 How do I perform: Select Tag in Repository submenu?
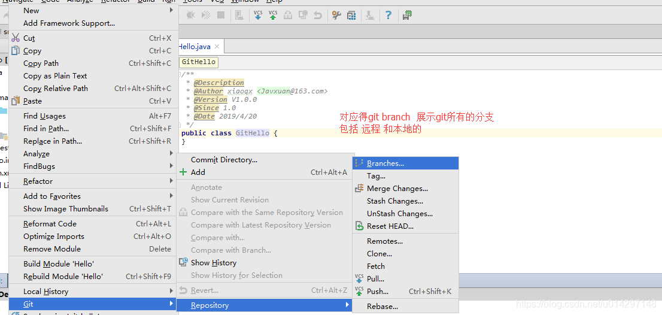405,175
